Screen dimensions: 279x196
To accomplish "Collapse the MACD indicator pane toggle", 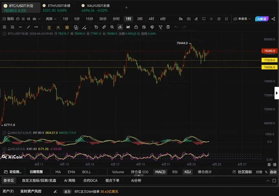I will point(4,133).
